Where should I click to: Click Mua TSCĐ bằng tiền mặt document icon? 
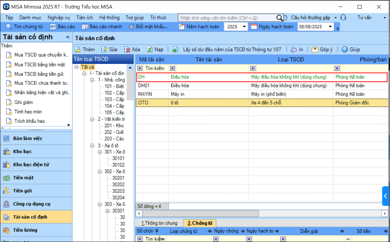tap(9, 65)
